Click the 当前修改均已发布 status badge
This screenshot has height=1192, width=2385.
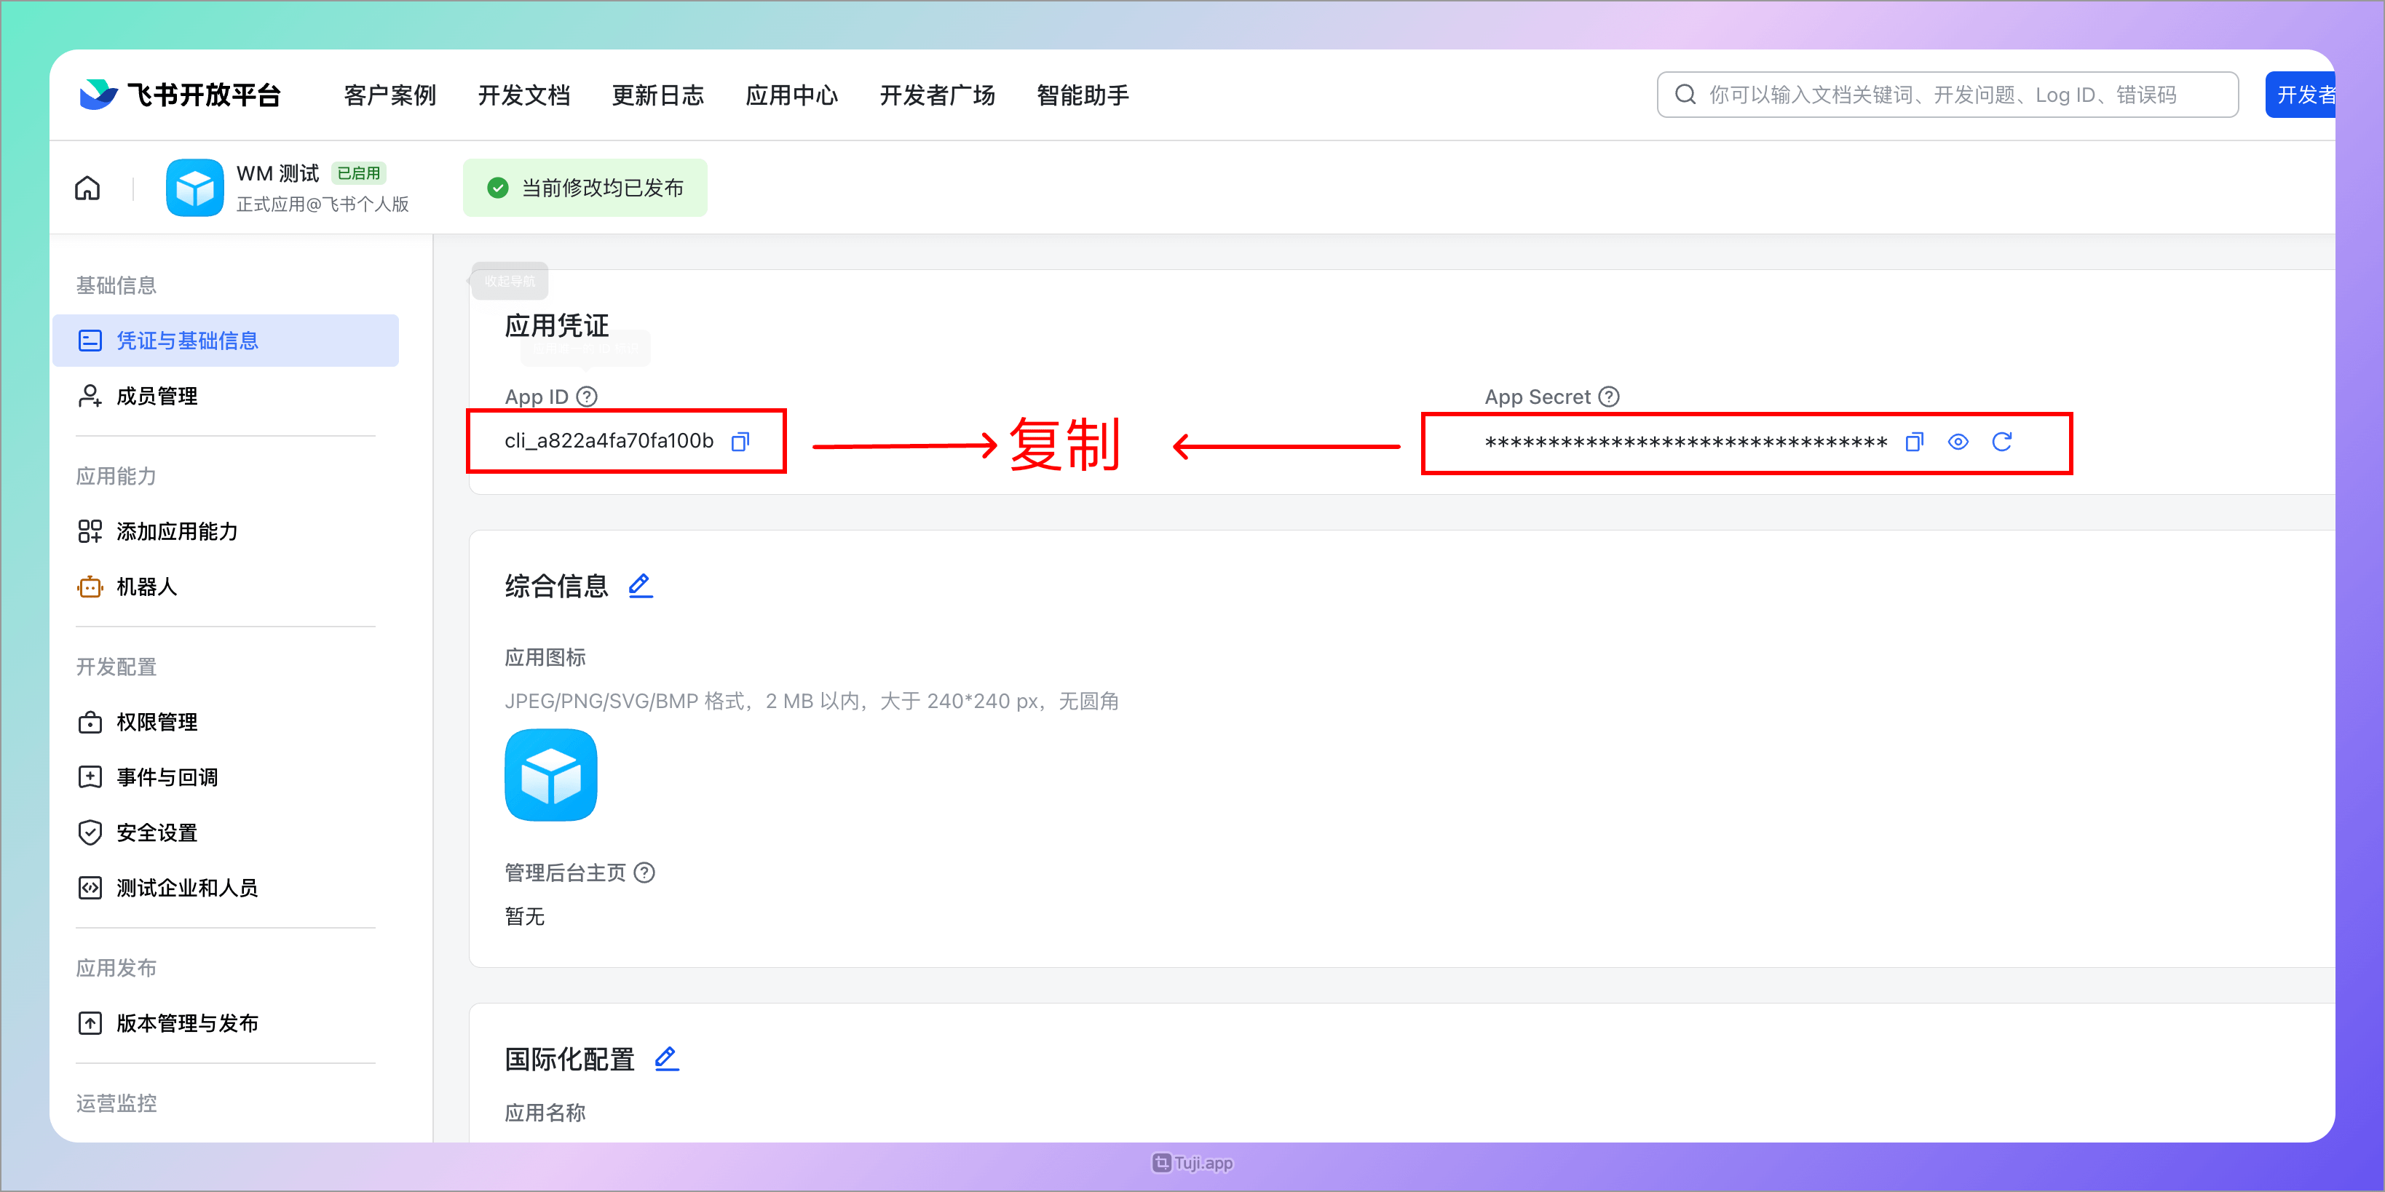[584, 187]
